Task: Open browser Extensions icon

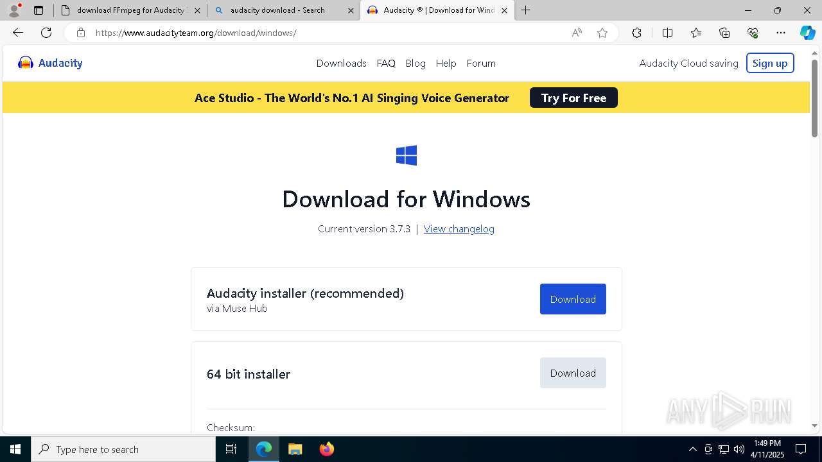Action: coord(636,33)
